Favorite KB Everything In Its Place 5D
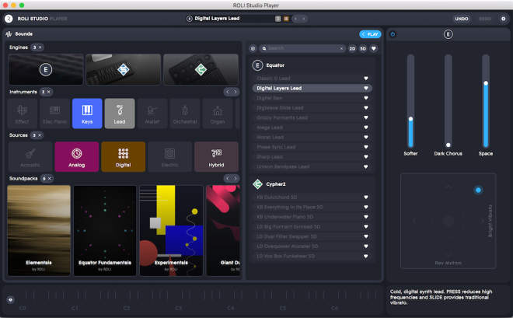The height and width of the screenshot is (318, 513). tap(366, 207)
